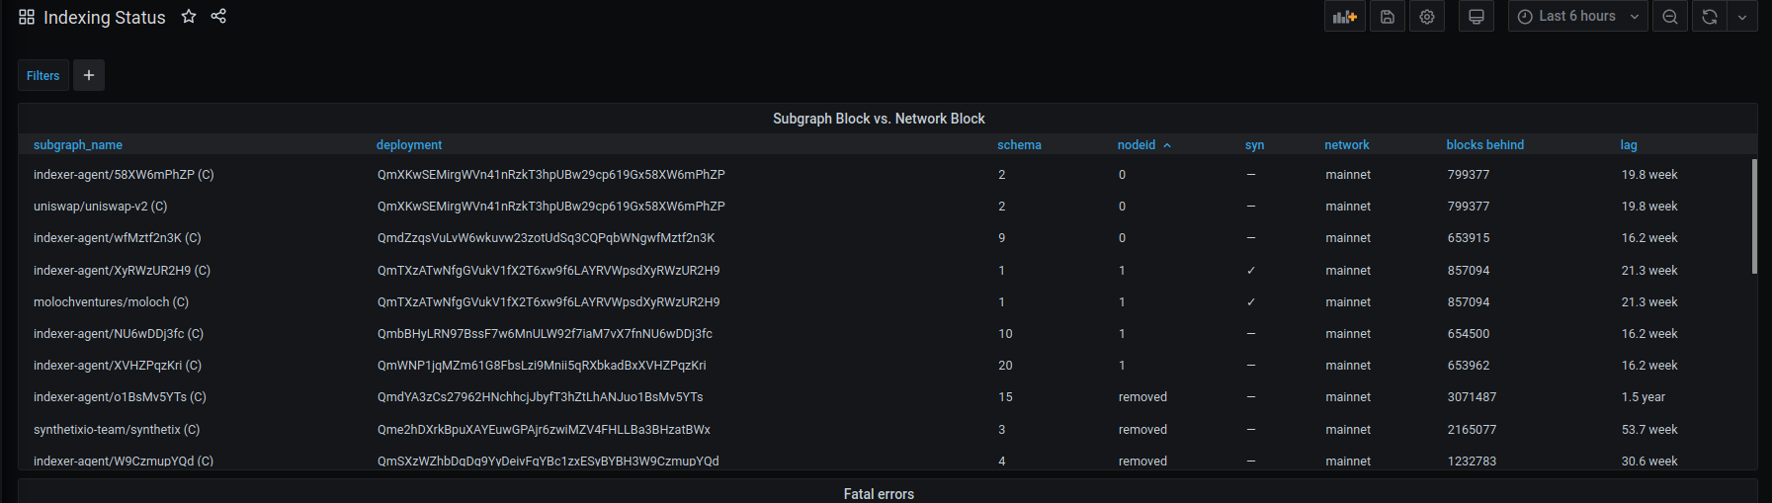Click deployment hash starting Qme2hDXrkBpu

click(544, 430)
